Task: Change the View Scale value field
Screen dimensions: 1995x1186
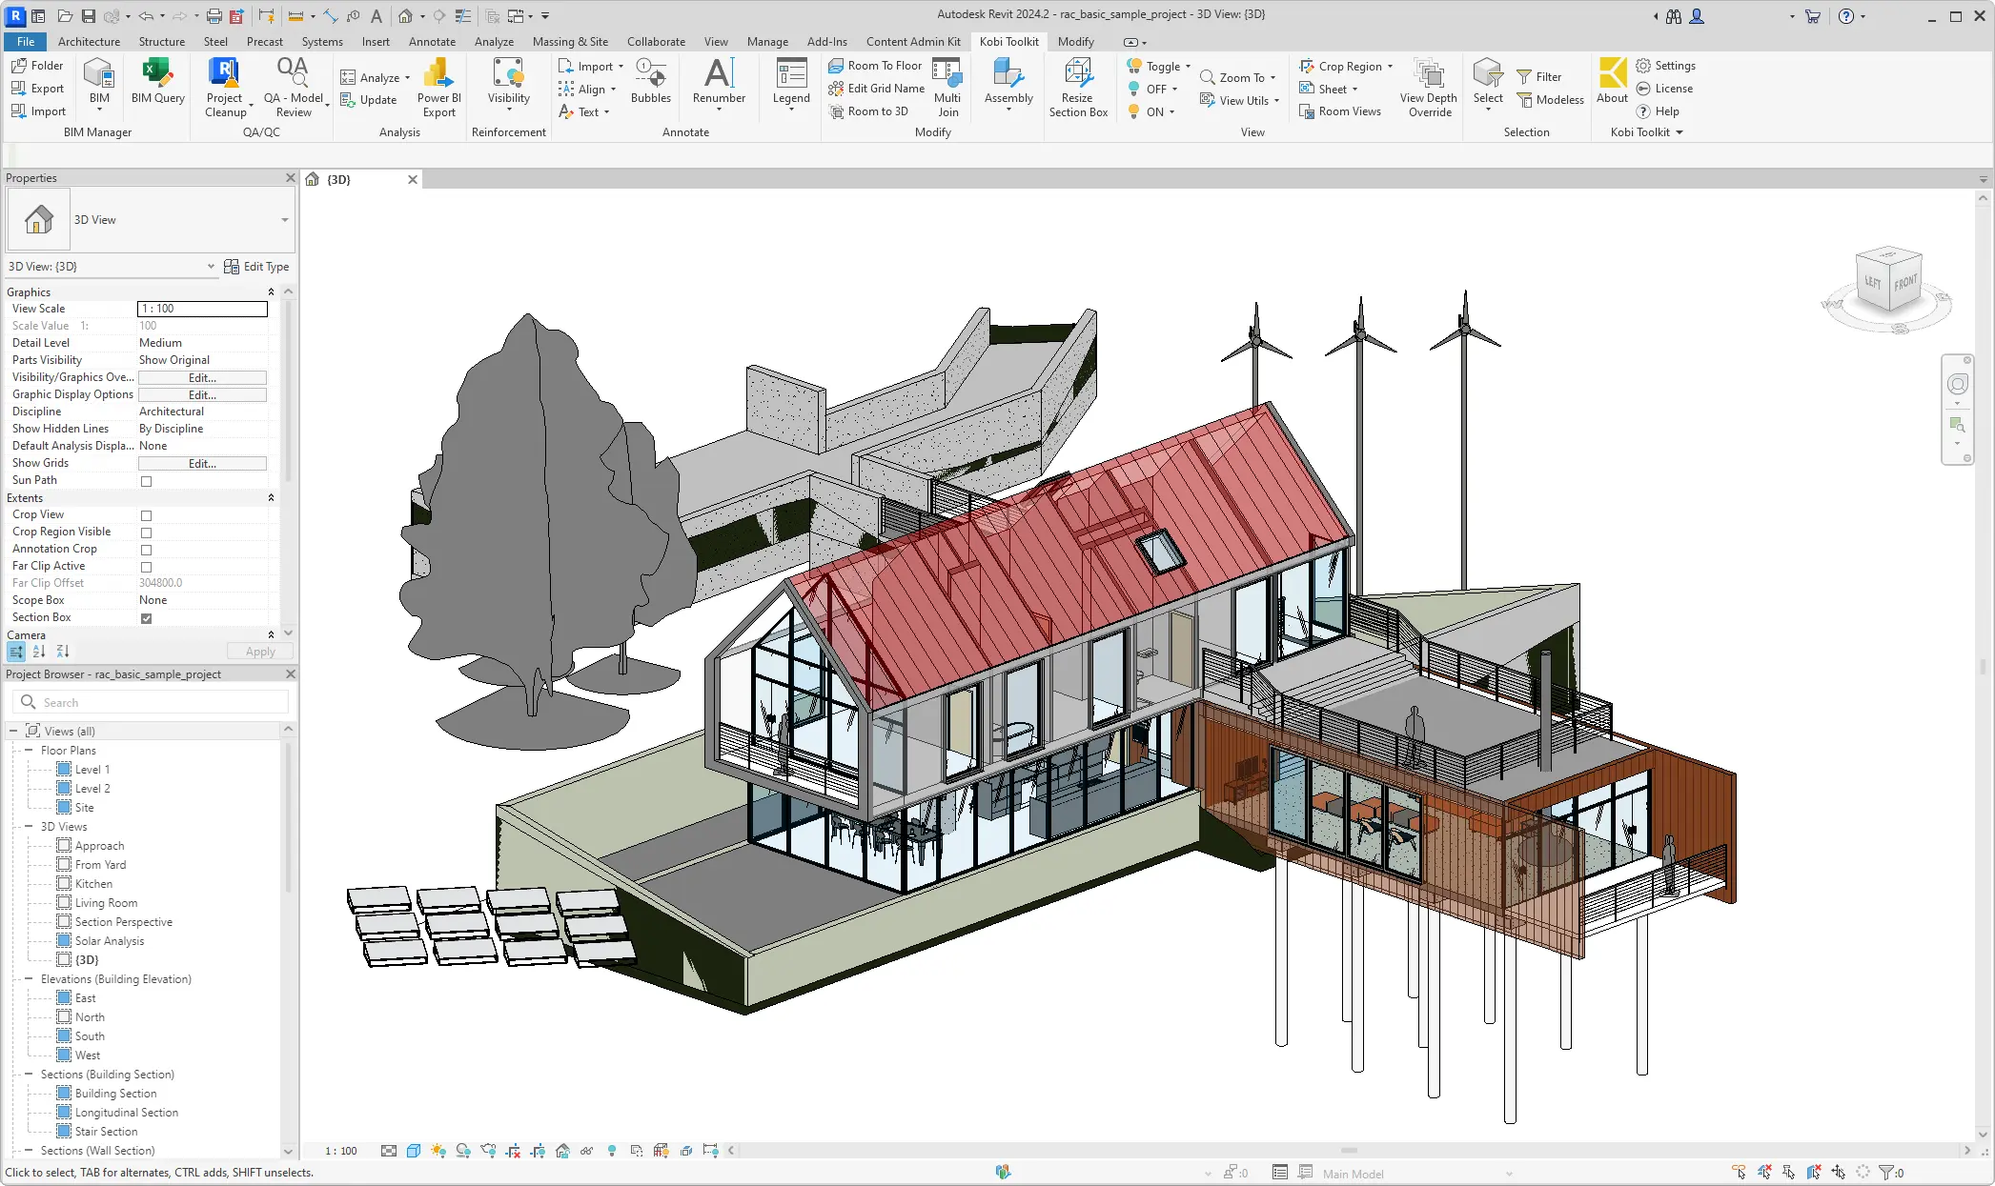Action: [201, 309]
